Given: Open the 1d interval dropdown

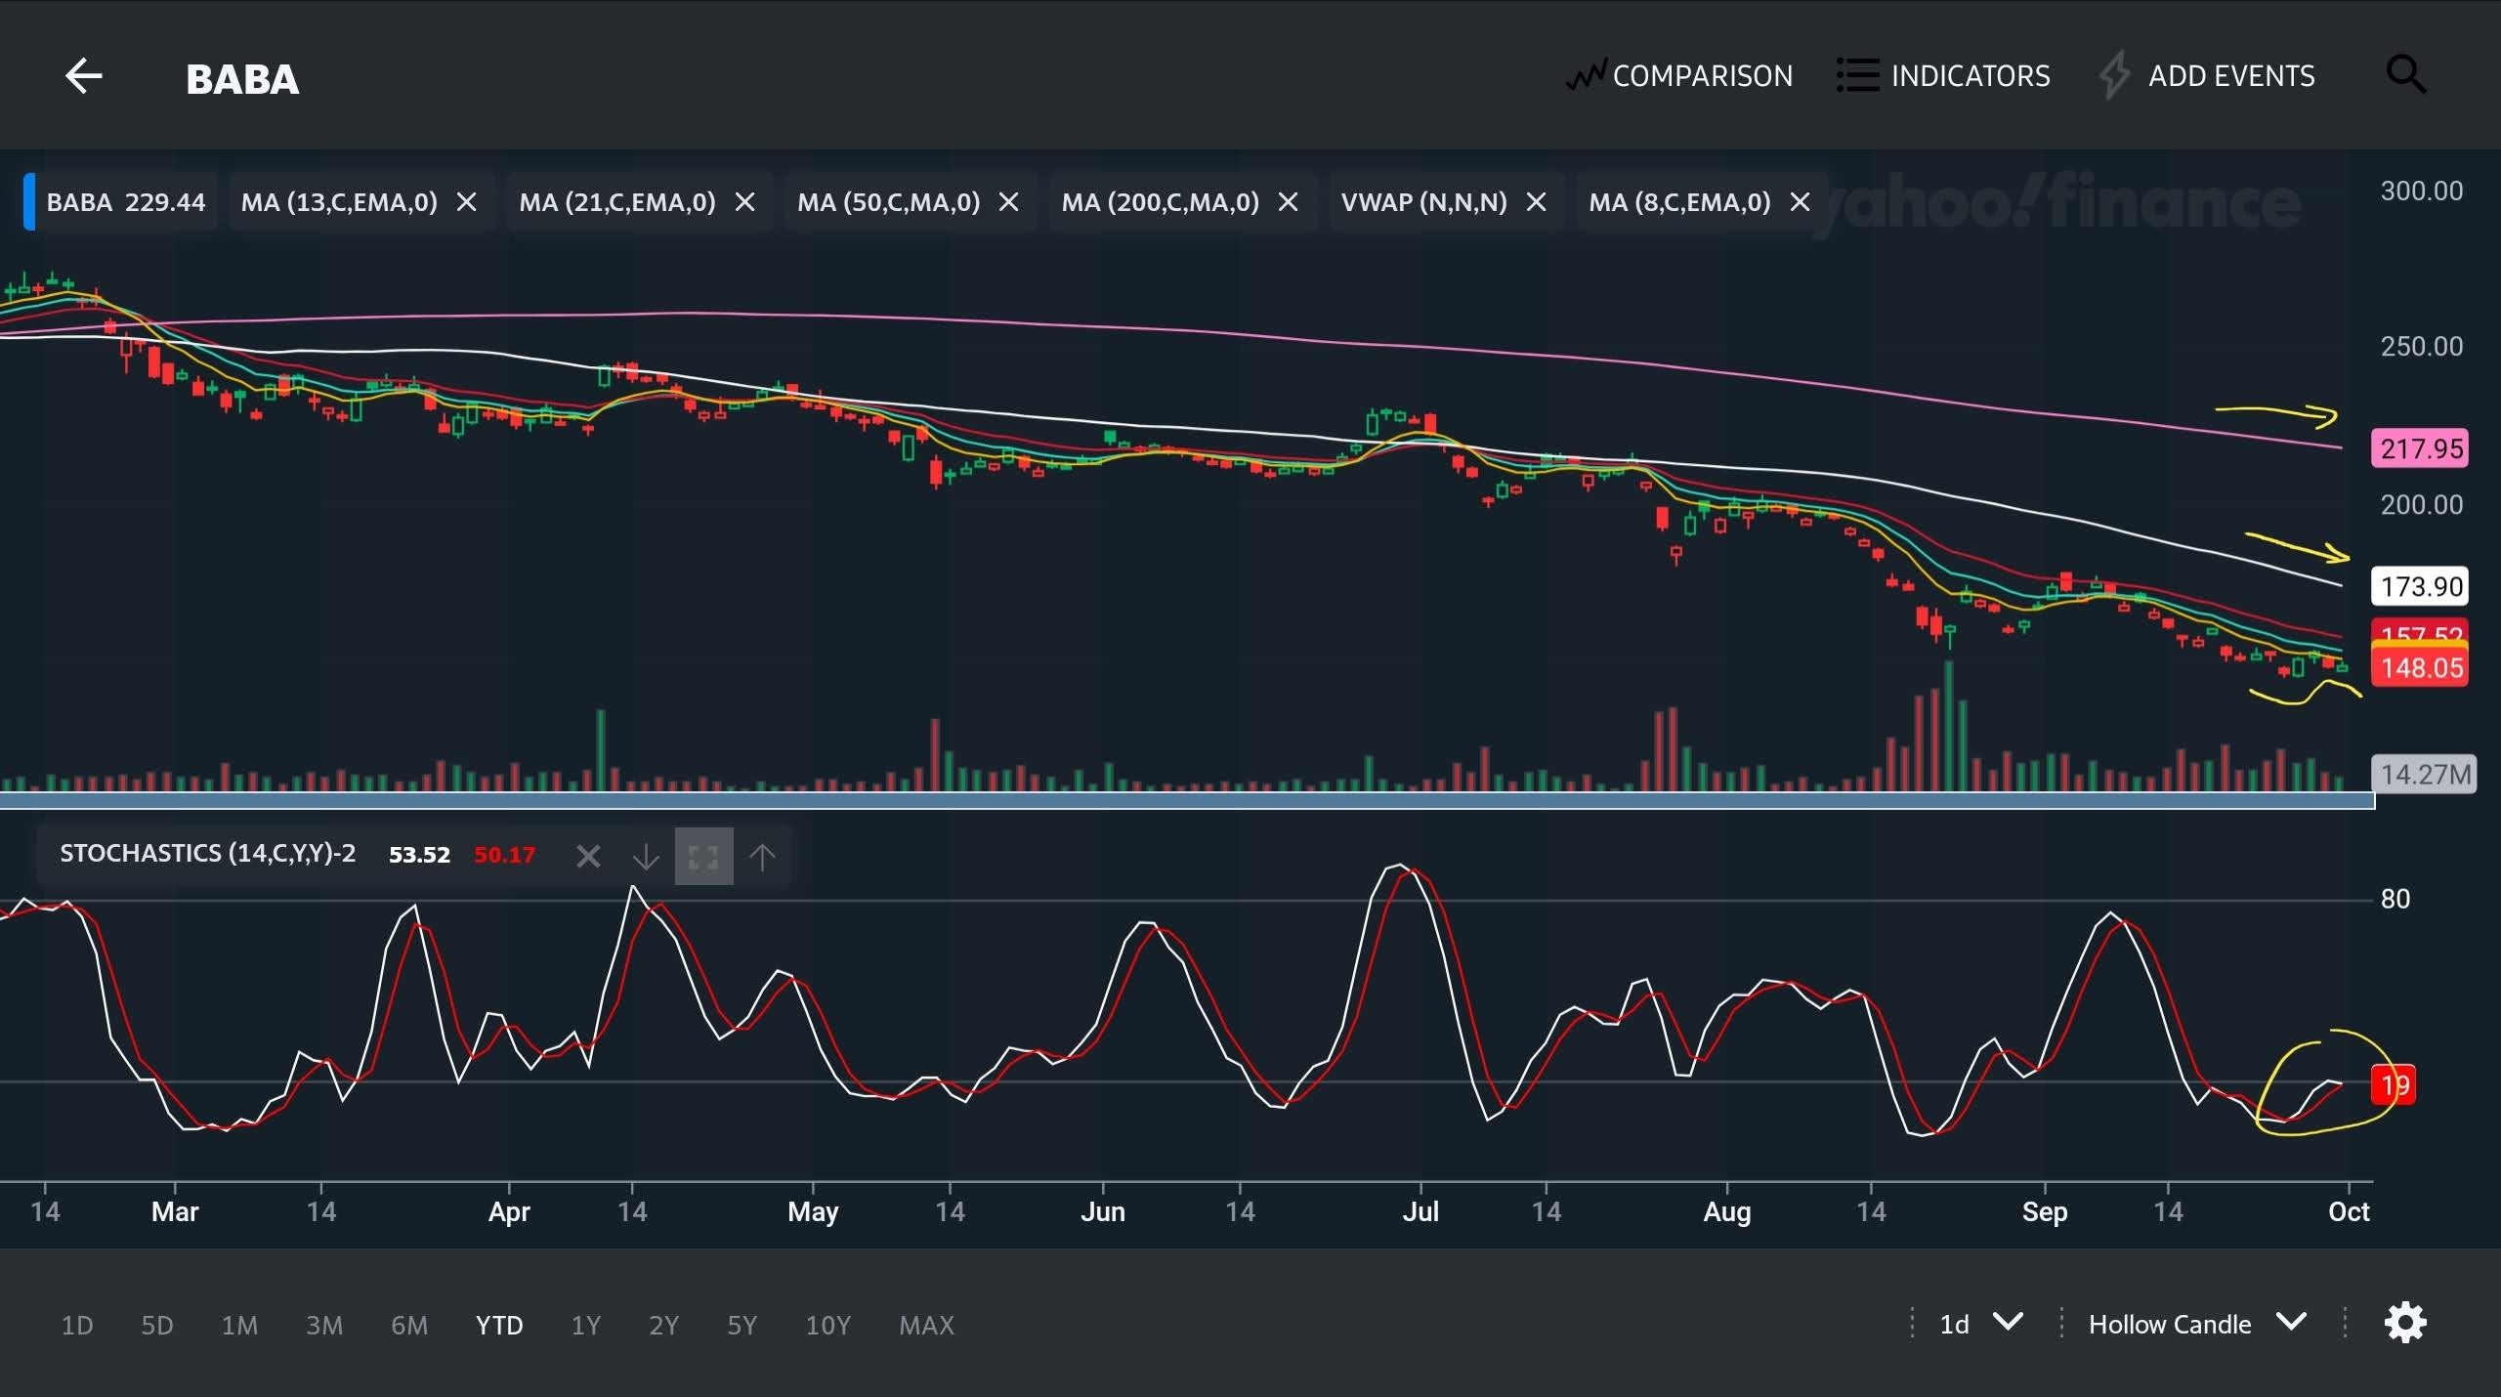Looking at the screenshot, I should pos(1981,1324).
